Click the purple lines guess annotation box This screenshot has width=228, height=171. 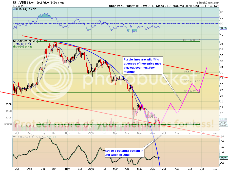pos(143,65)
